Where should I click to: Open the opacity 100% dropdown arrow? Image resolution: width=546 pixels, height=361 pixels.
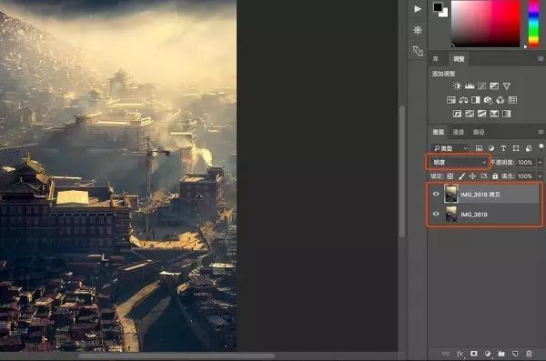click(540, 162)
